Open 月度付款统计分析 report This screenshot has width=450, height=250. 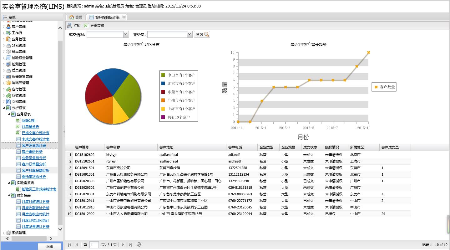click(x=36, y=202)
